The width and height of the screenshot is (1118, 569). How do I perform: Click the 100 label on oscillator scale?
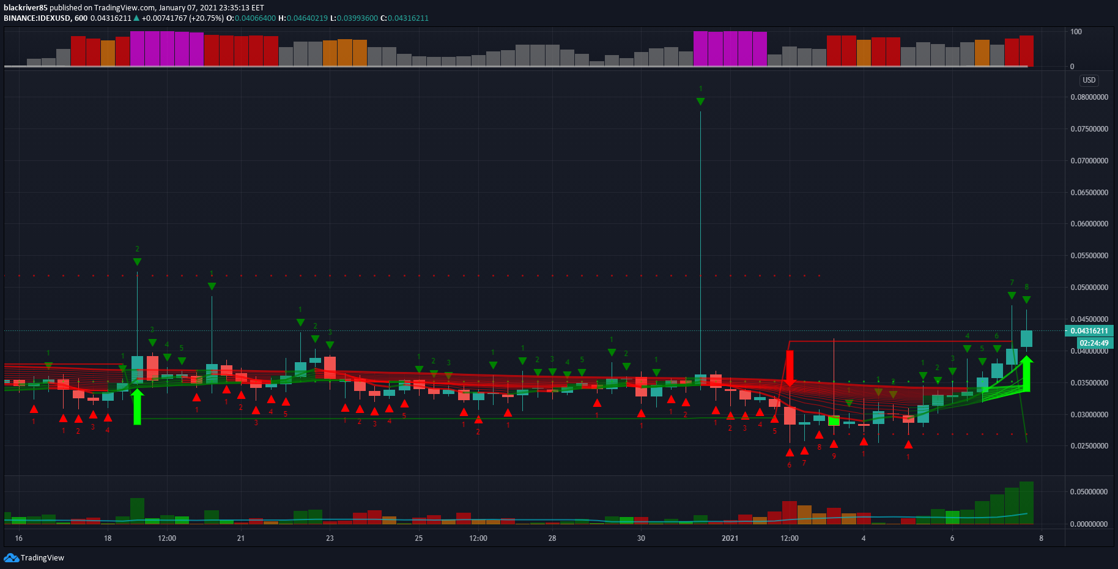click(1076, 32)
